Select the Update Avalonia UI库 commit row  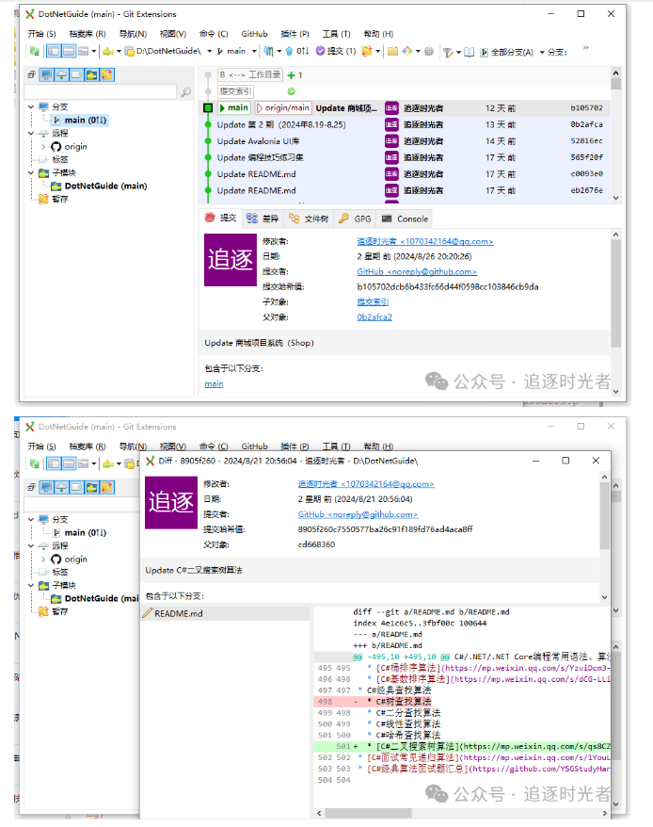pyautogui.click(x=405, y=141)
